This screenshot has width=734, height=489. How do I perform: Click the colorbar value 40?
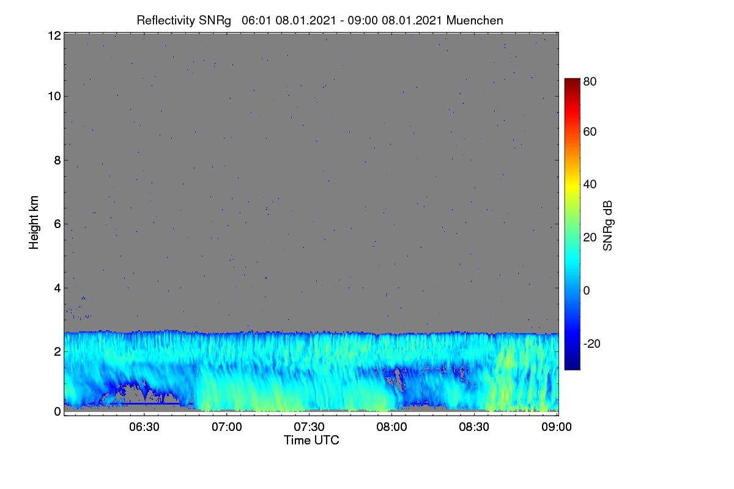(x=590, y=184)
